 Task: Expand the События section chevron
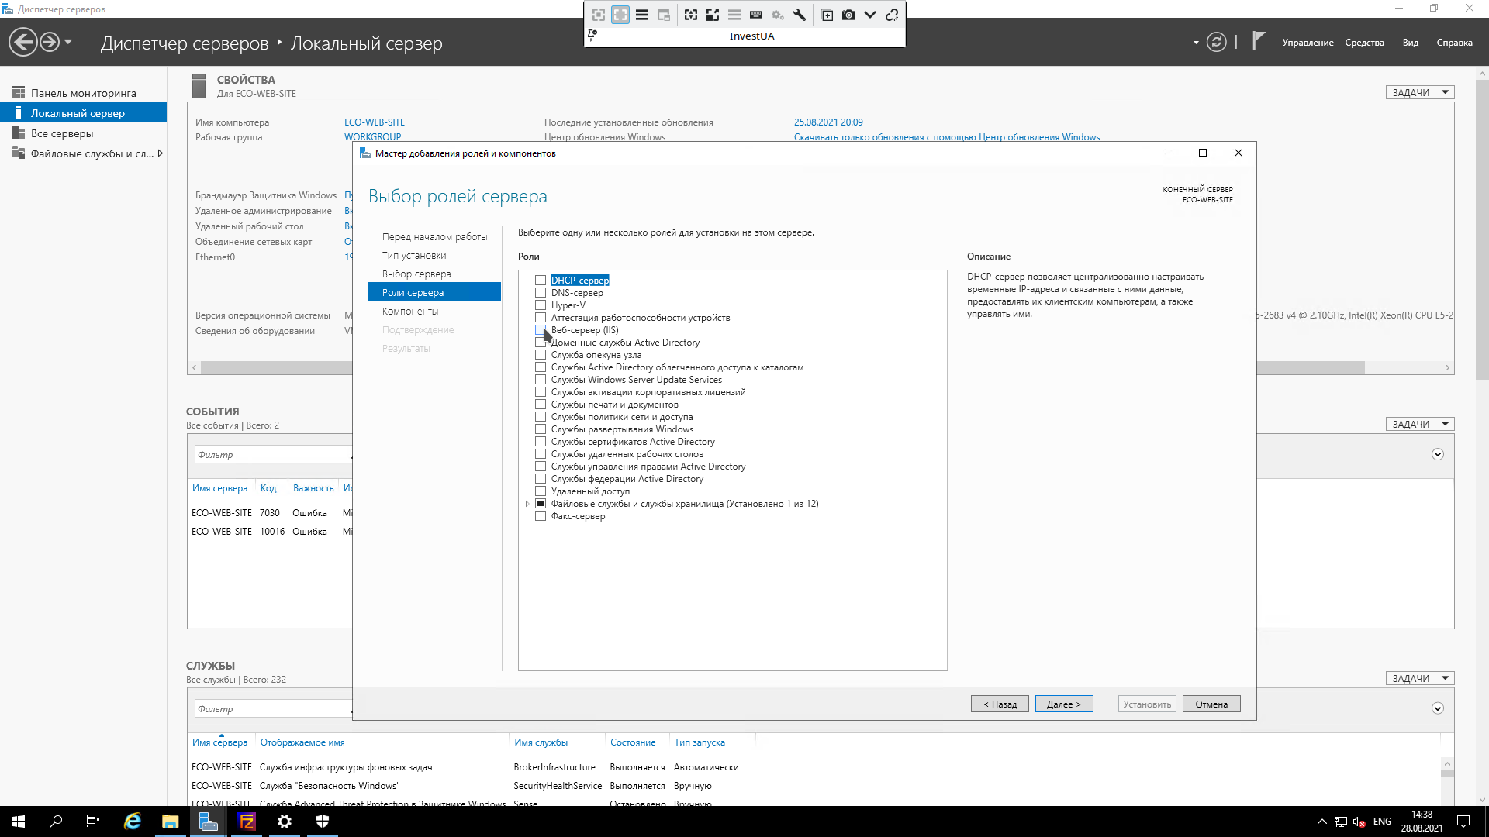[x=1437, y=454]
